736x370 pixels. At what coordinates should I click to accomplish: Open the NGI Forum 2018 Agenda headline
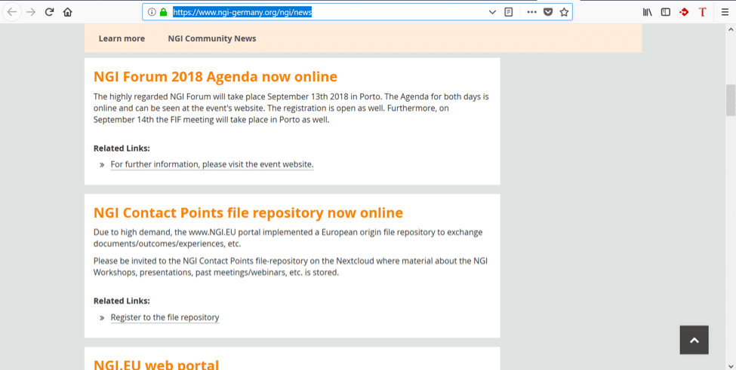[x=215, y=76]
